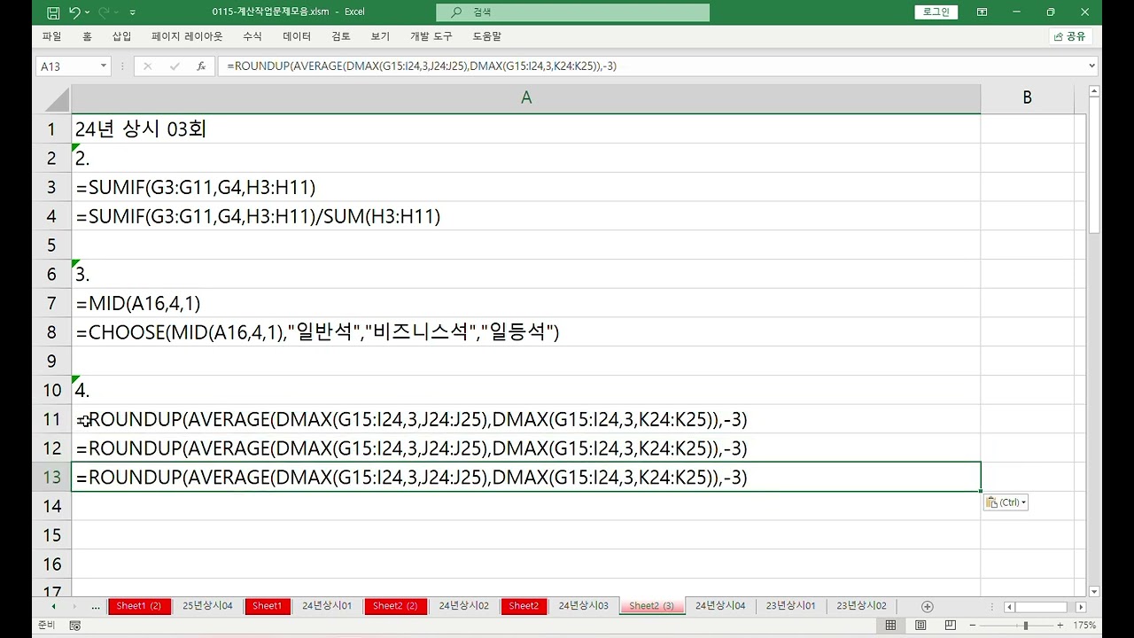Click the macro recording status bar icon
Image resolution: width=1134 pixels, height=638 pixels.
click(75, 626)
